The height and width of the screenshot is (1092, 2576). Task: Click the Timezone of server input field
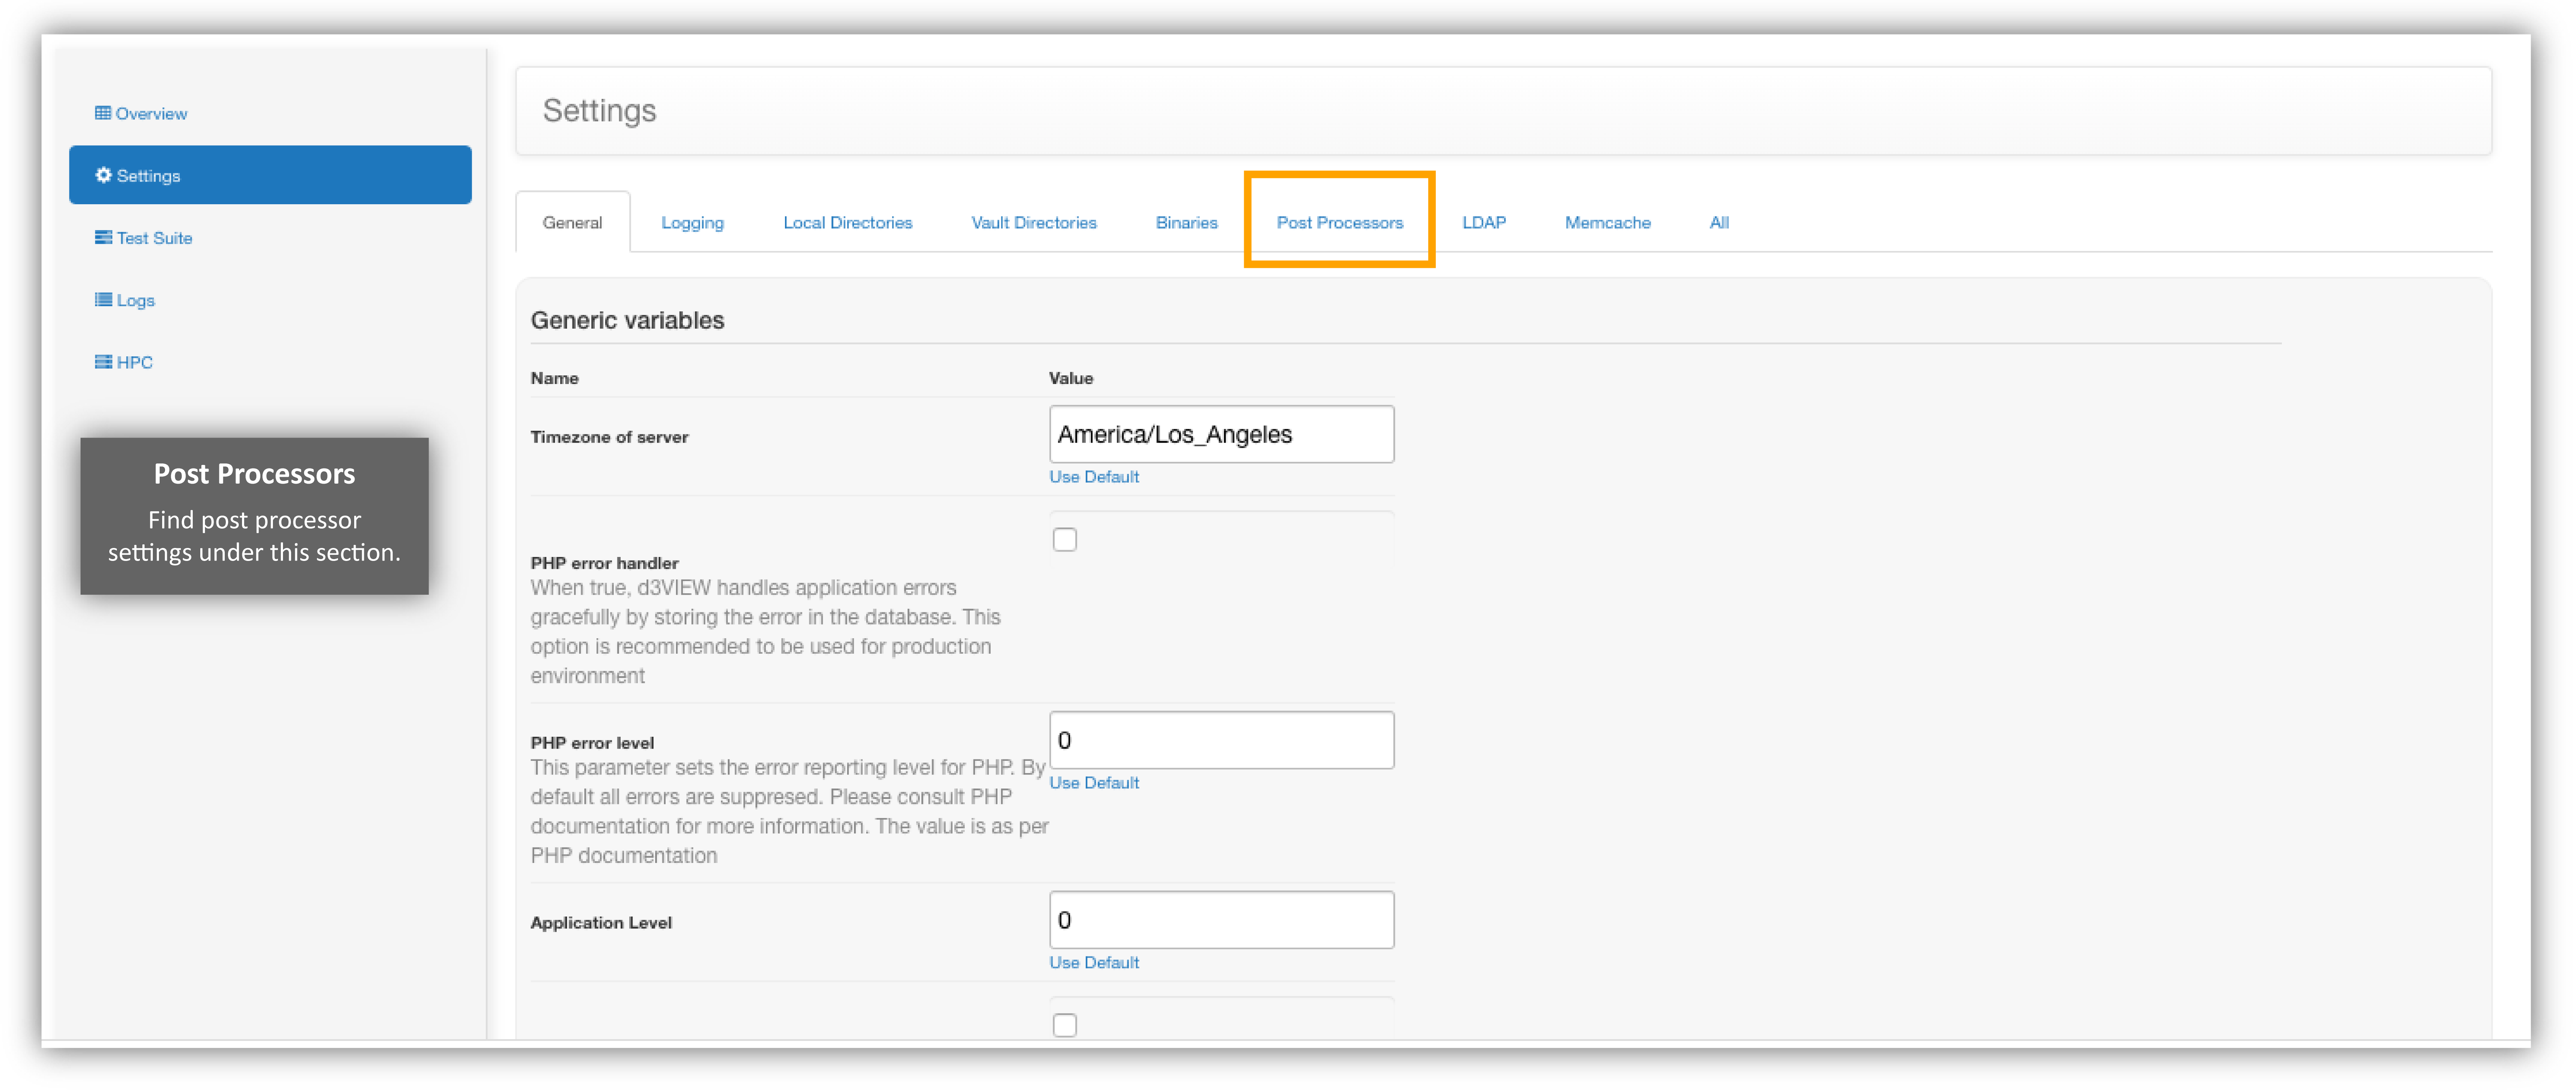point(1221,434)
